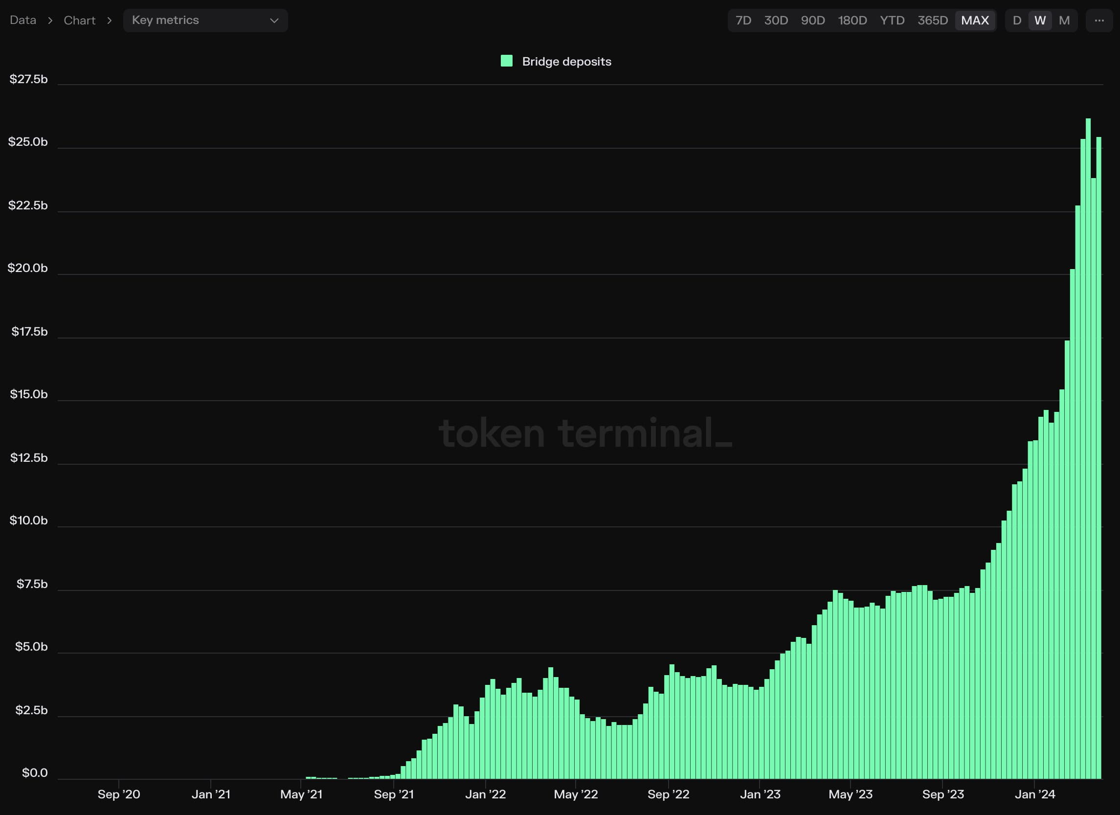Set granularity to weekly (W)

coord(1040,20)
